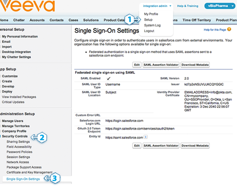237x186 pixels.
Task: Go to the Chatter tab
Action: pyautogui.click(x=19, y=20)
